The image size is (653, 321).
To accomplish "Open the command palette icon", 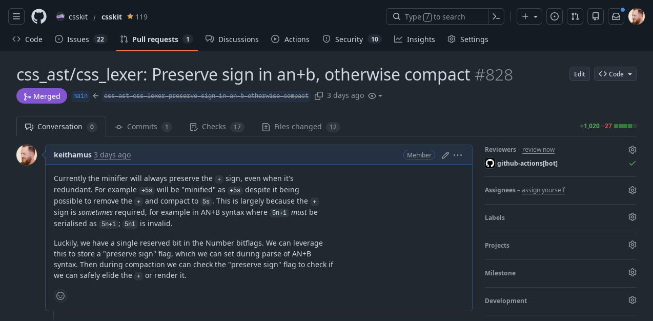I will [x=496, y=16].
